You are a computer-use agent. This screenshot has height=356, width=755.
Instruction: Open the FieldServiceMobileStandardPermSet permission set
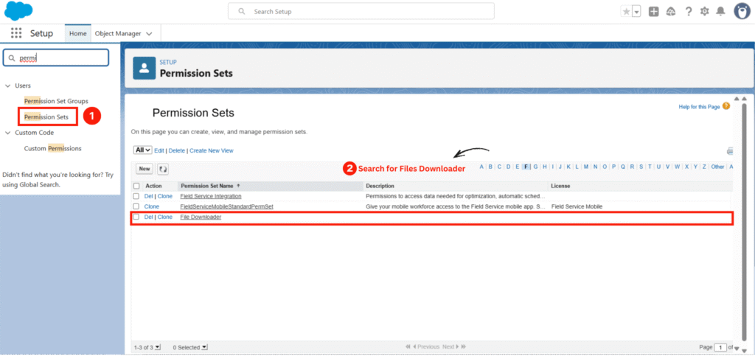tap(227, 206)
